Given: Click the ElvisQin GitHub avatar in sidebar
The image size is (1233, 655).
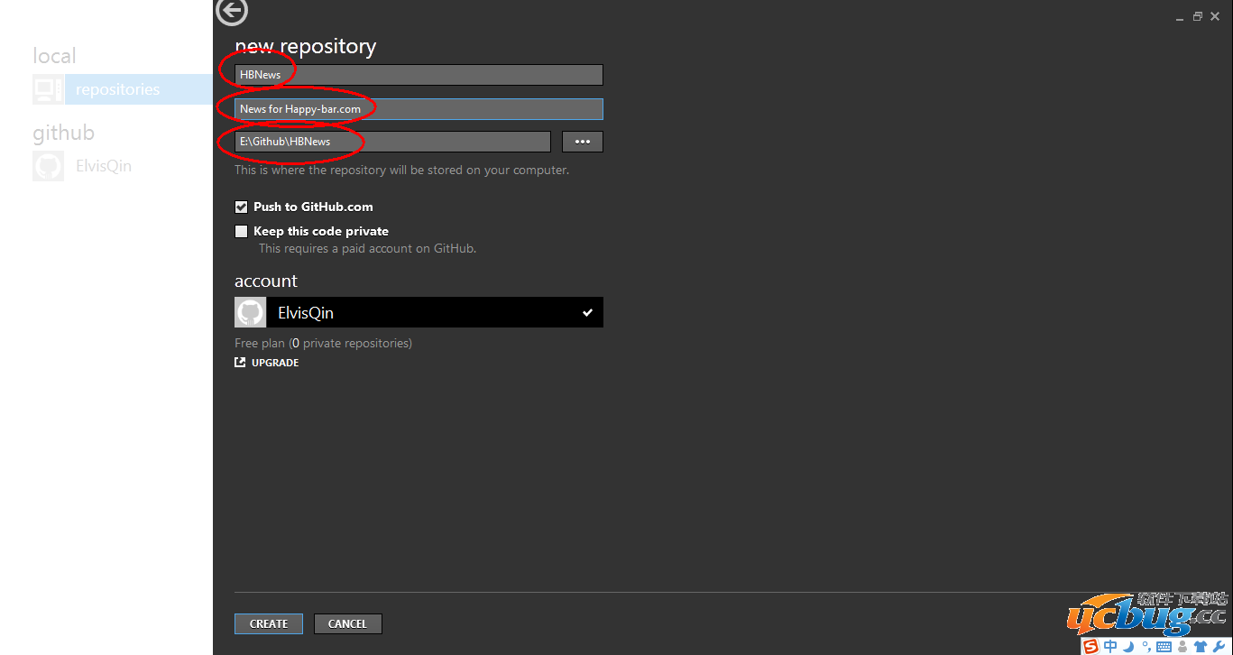Looking at the screenshot, I should [48, 166].
